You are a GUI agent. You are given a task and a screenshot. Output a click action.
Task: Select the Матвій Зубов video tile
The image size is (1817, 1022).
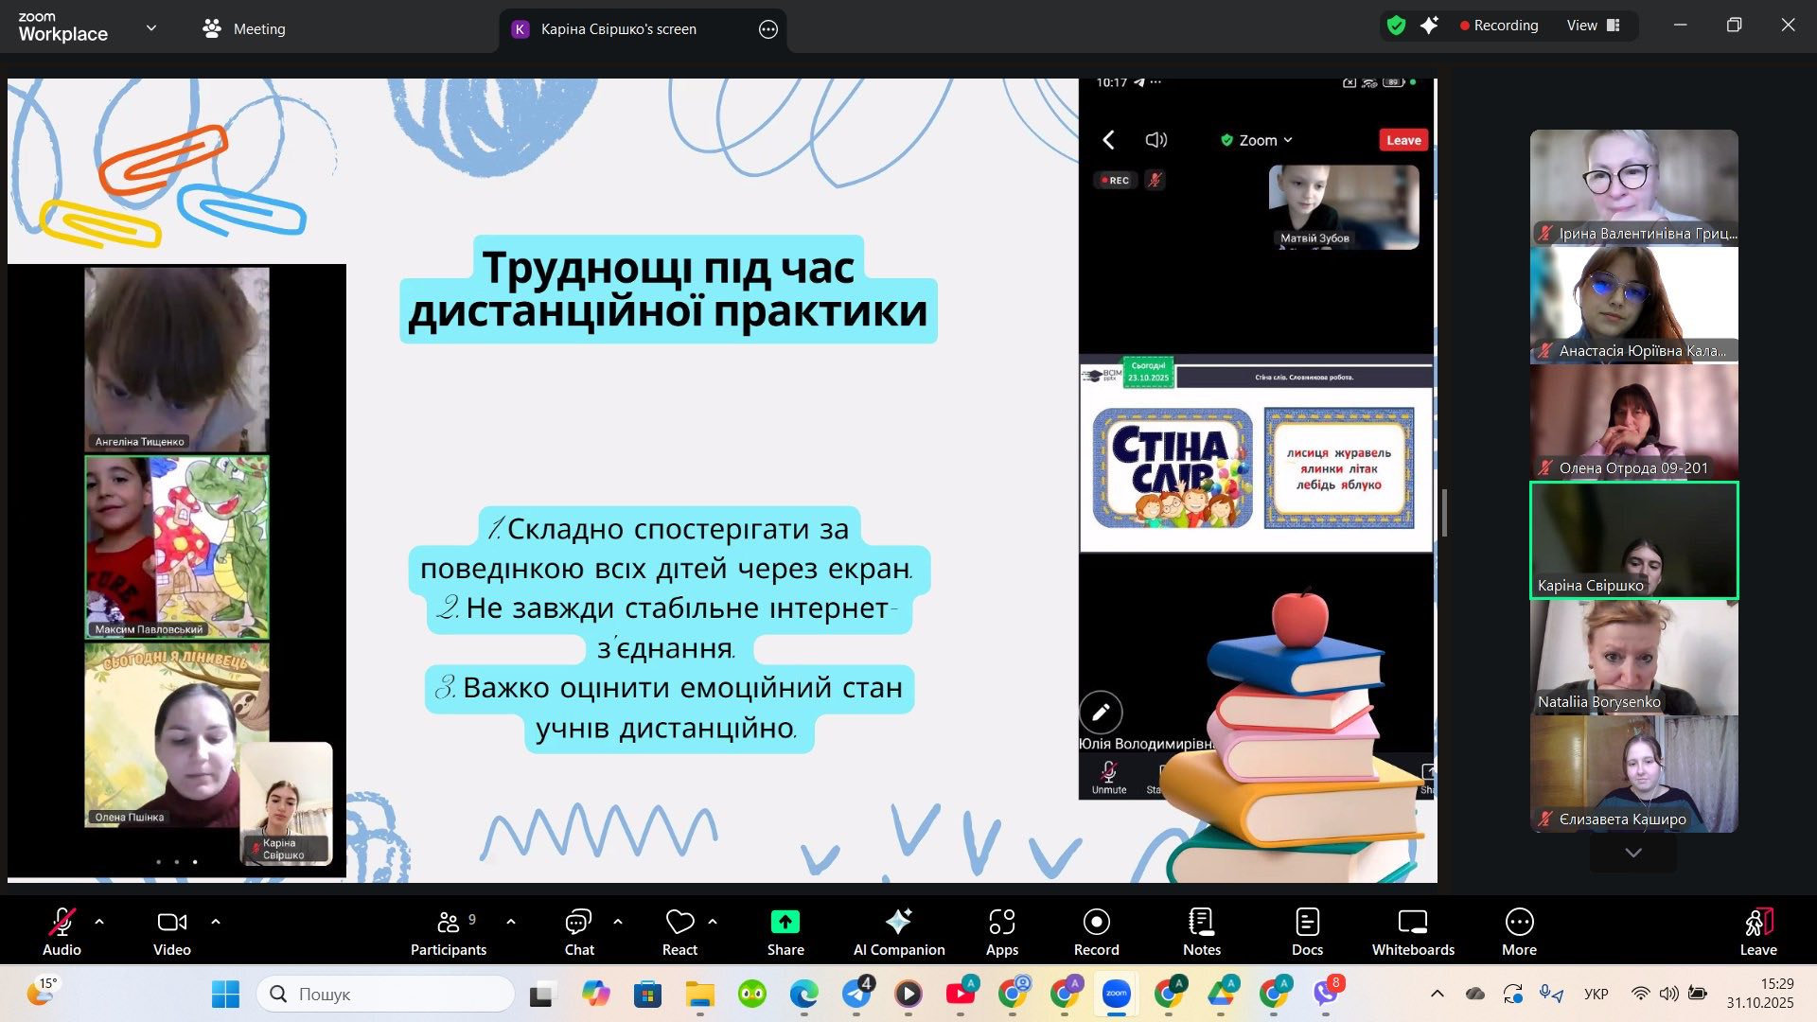pos(1344,207)
